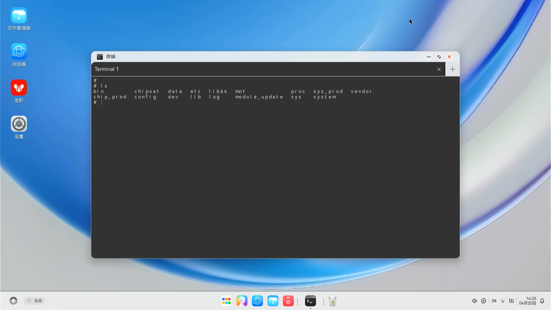This screenshot has height=310, width=551.
Task: Open the clock showing 14:25
Action: click(528, 301)
